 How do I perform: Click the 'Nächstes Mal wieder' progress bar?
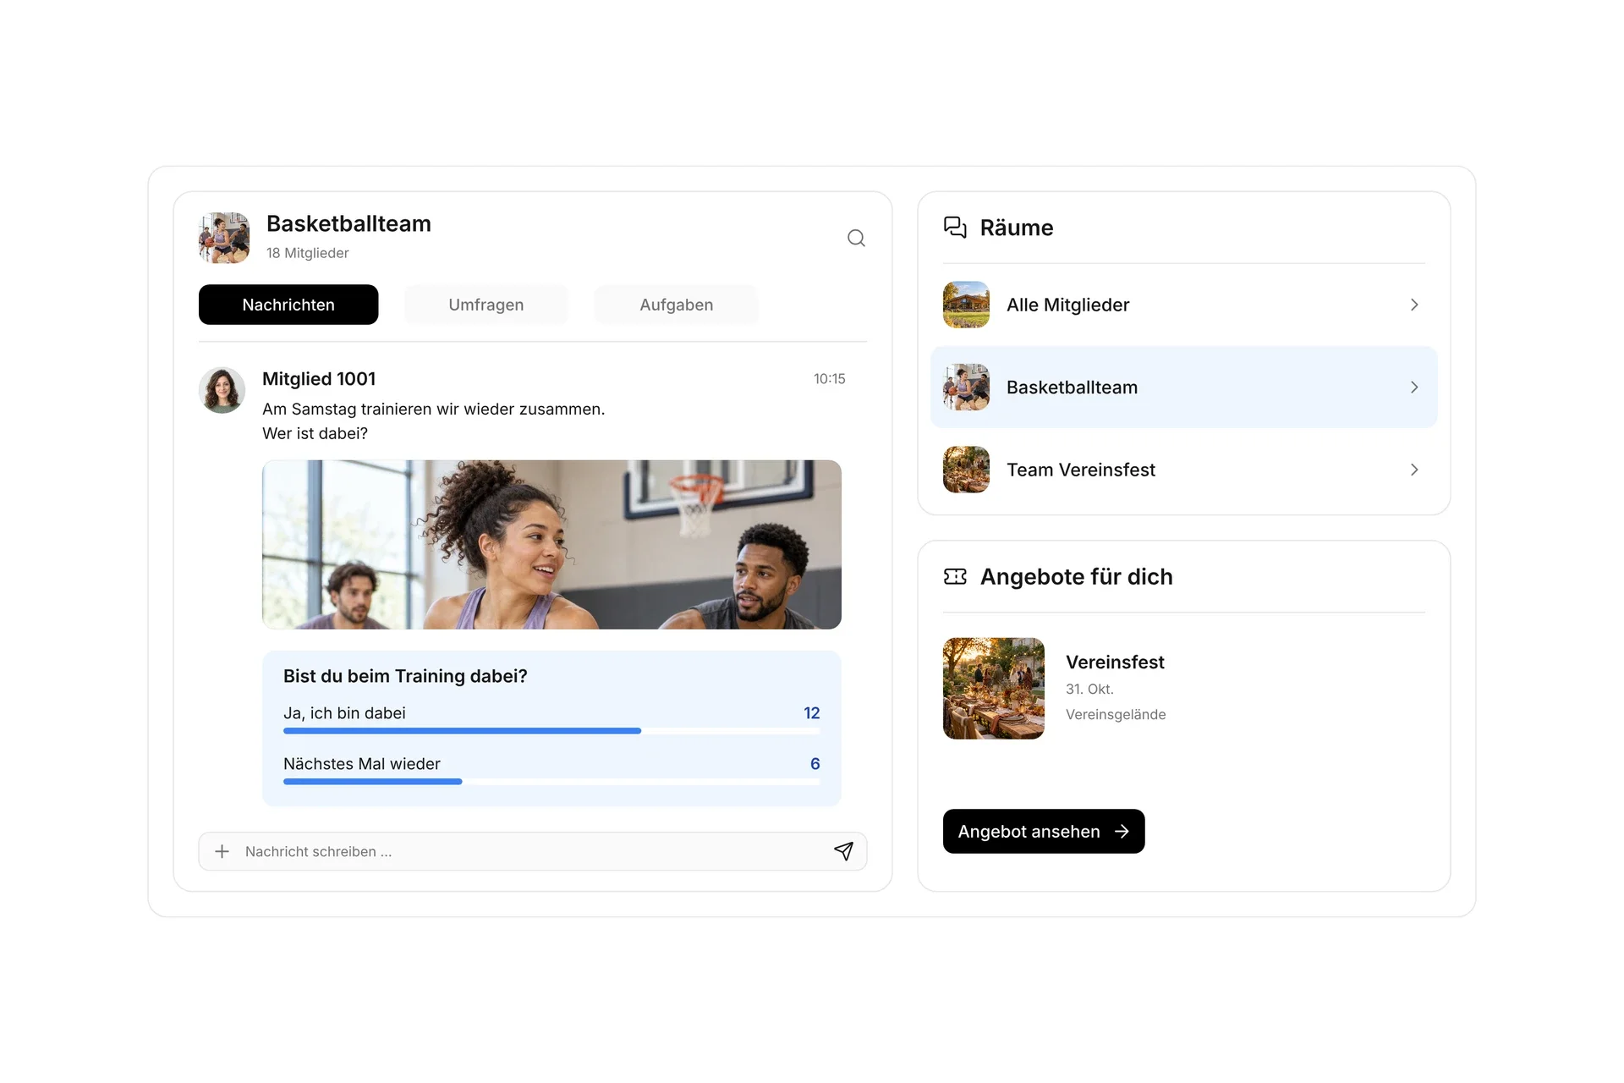(x=551, y=782)
